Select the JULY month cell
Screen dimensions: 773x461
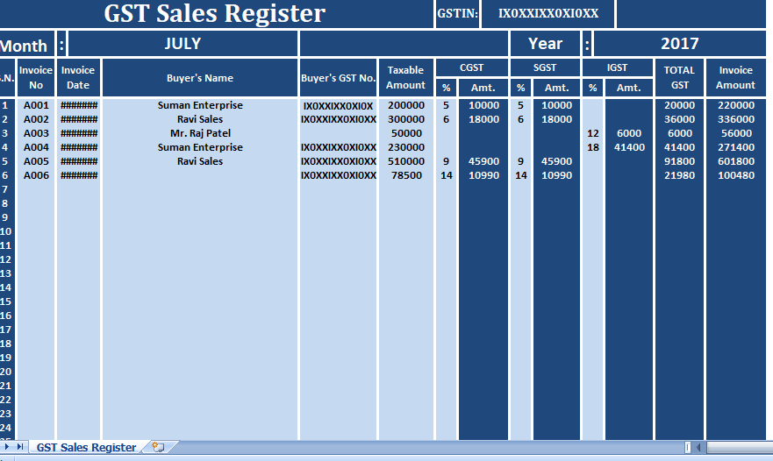point(183,44)
